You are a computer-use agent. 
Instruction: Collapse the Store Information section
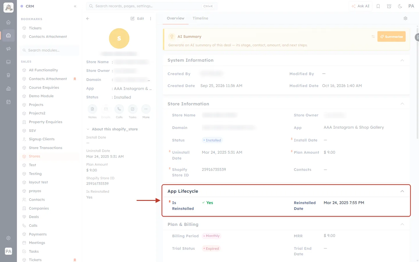click(x=402, y=104)
